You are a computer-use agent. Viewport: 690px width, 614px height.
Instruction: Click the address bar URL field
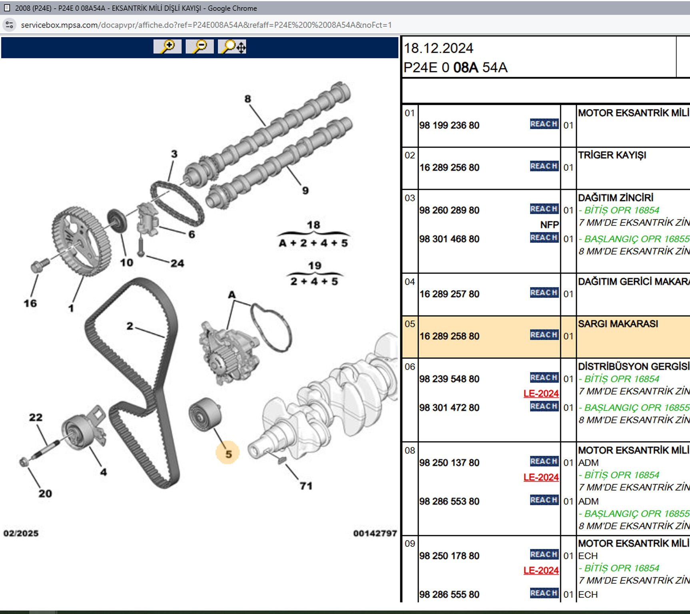pyautogui.click(x=206, y=25)
